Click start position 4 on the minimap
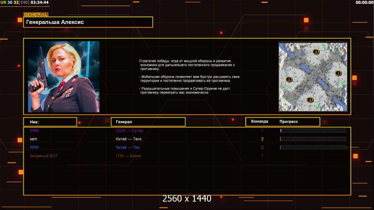The image size is (374, 210). [x=316, y=51]
